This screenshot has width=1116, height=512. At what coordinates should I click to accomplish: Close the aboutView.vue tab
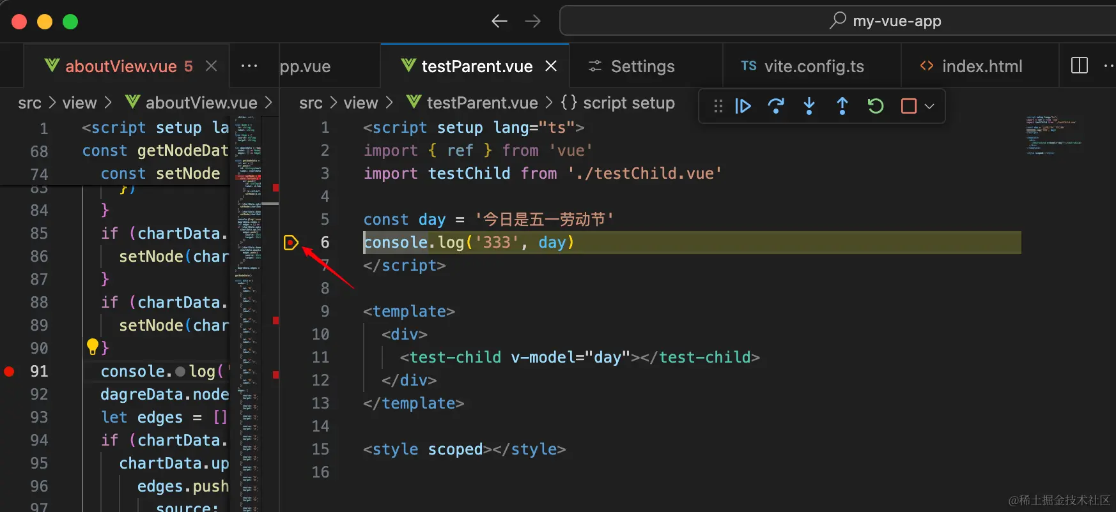pyautogui.click(x=212, y=66)
